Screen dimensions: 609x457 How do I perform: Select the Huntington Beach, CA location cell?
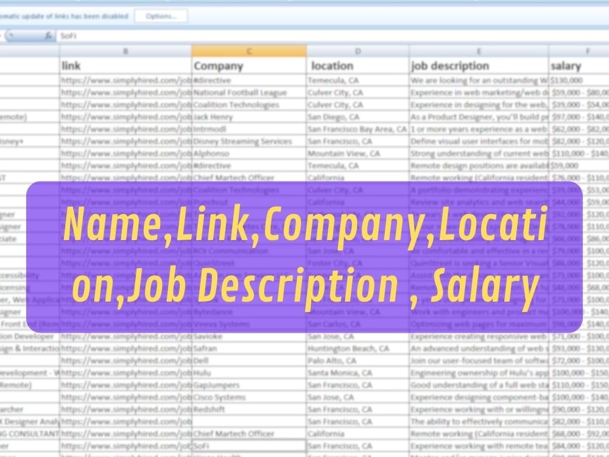tap(357, 349)
